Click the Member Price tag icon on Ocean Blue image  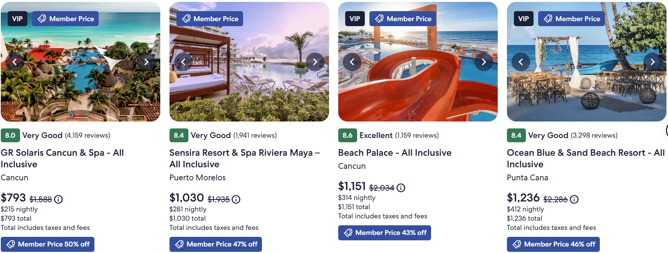(549, 18)
